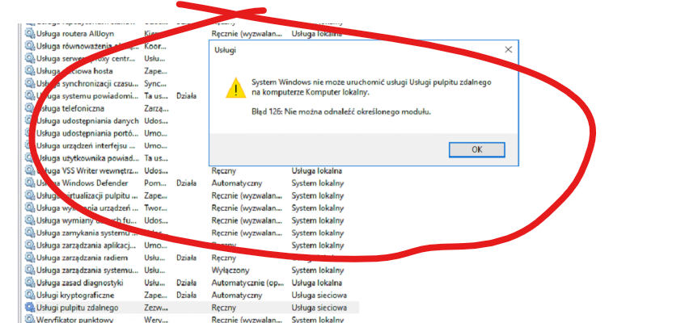Viewport: 685px width, 323px height.
Task: Click gear icon of Usługa routera AllJoyn
Action: pyautogui.click(x=30, y=34)
